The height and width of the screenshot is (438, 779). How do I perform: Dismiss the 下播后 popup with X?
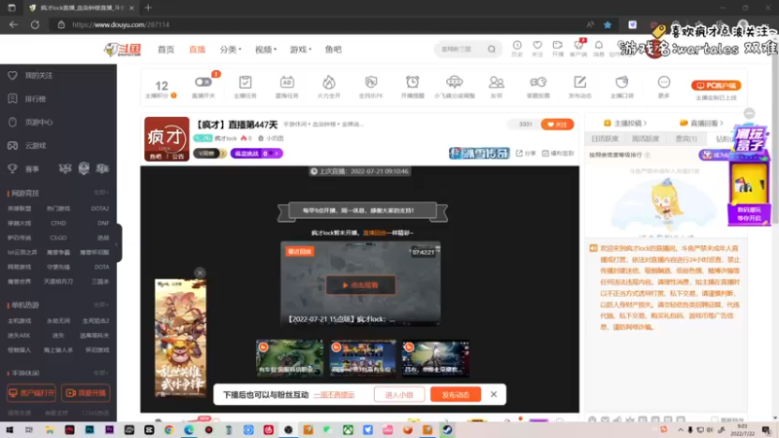pos(494,394)
